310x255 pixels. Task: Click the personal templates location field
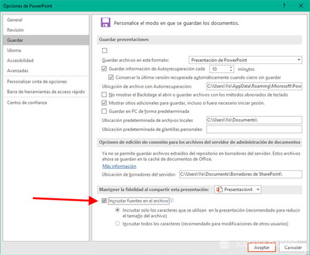tap(254, 130)
